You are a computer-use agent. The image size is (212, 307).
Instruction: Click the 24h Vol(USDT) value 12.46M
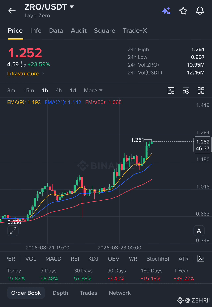tap(196, 73)
